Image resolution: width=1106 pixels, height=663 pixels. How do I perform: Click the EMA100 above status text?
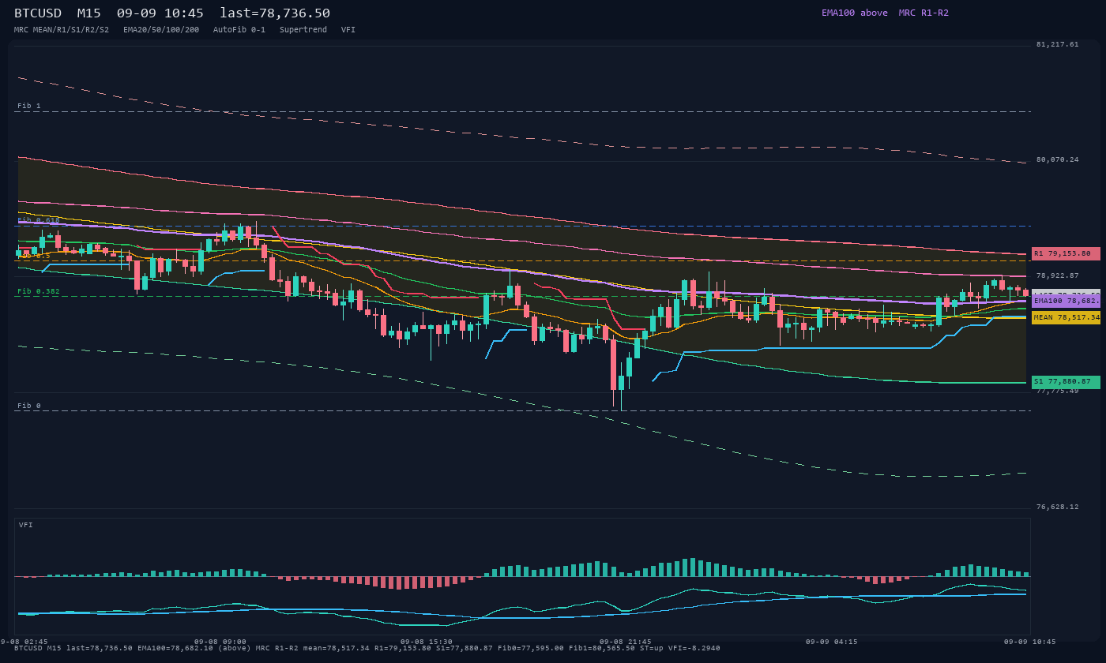pos(855,13)
